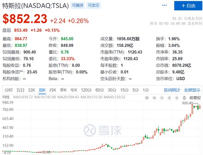Switch to 30分 interval
Screen dimensions: 203x155
coord(112,90)
